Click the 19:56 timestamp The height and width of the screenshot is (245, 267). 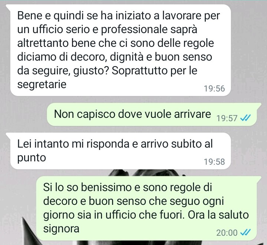214,88
